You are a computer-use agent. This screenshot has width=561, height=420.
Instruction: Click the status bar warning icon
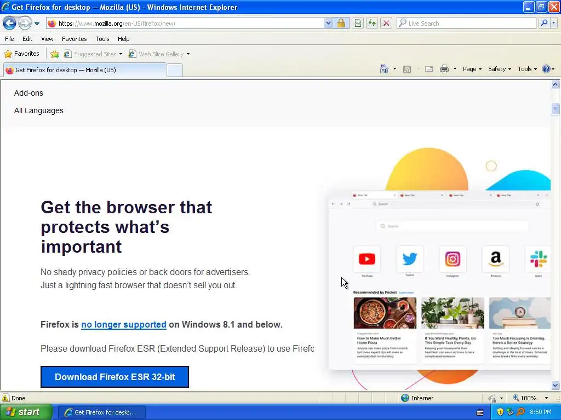click(5, 398)
